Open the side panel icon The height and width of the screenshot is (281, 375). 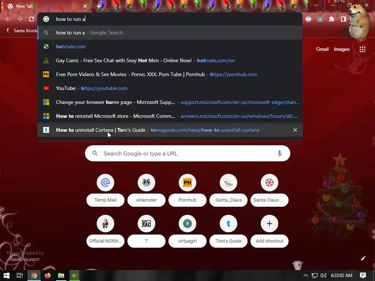point(344,19)
